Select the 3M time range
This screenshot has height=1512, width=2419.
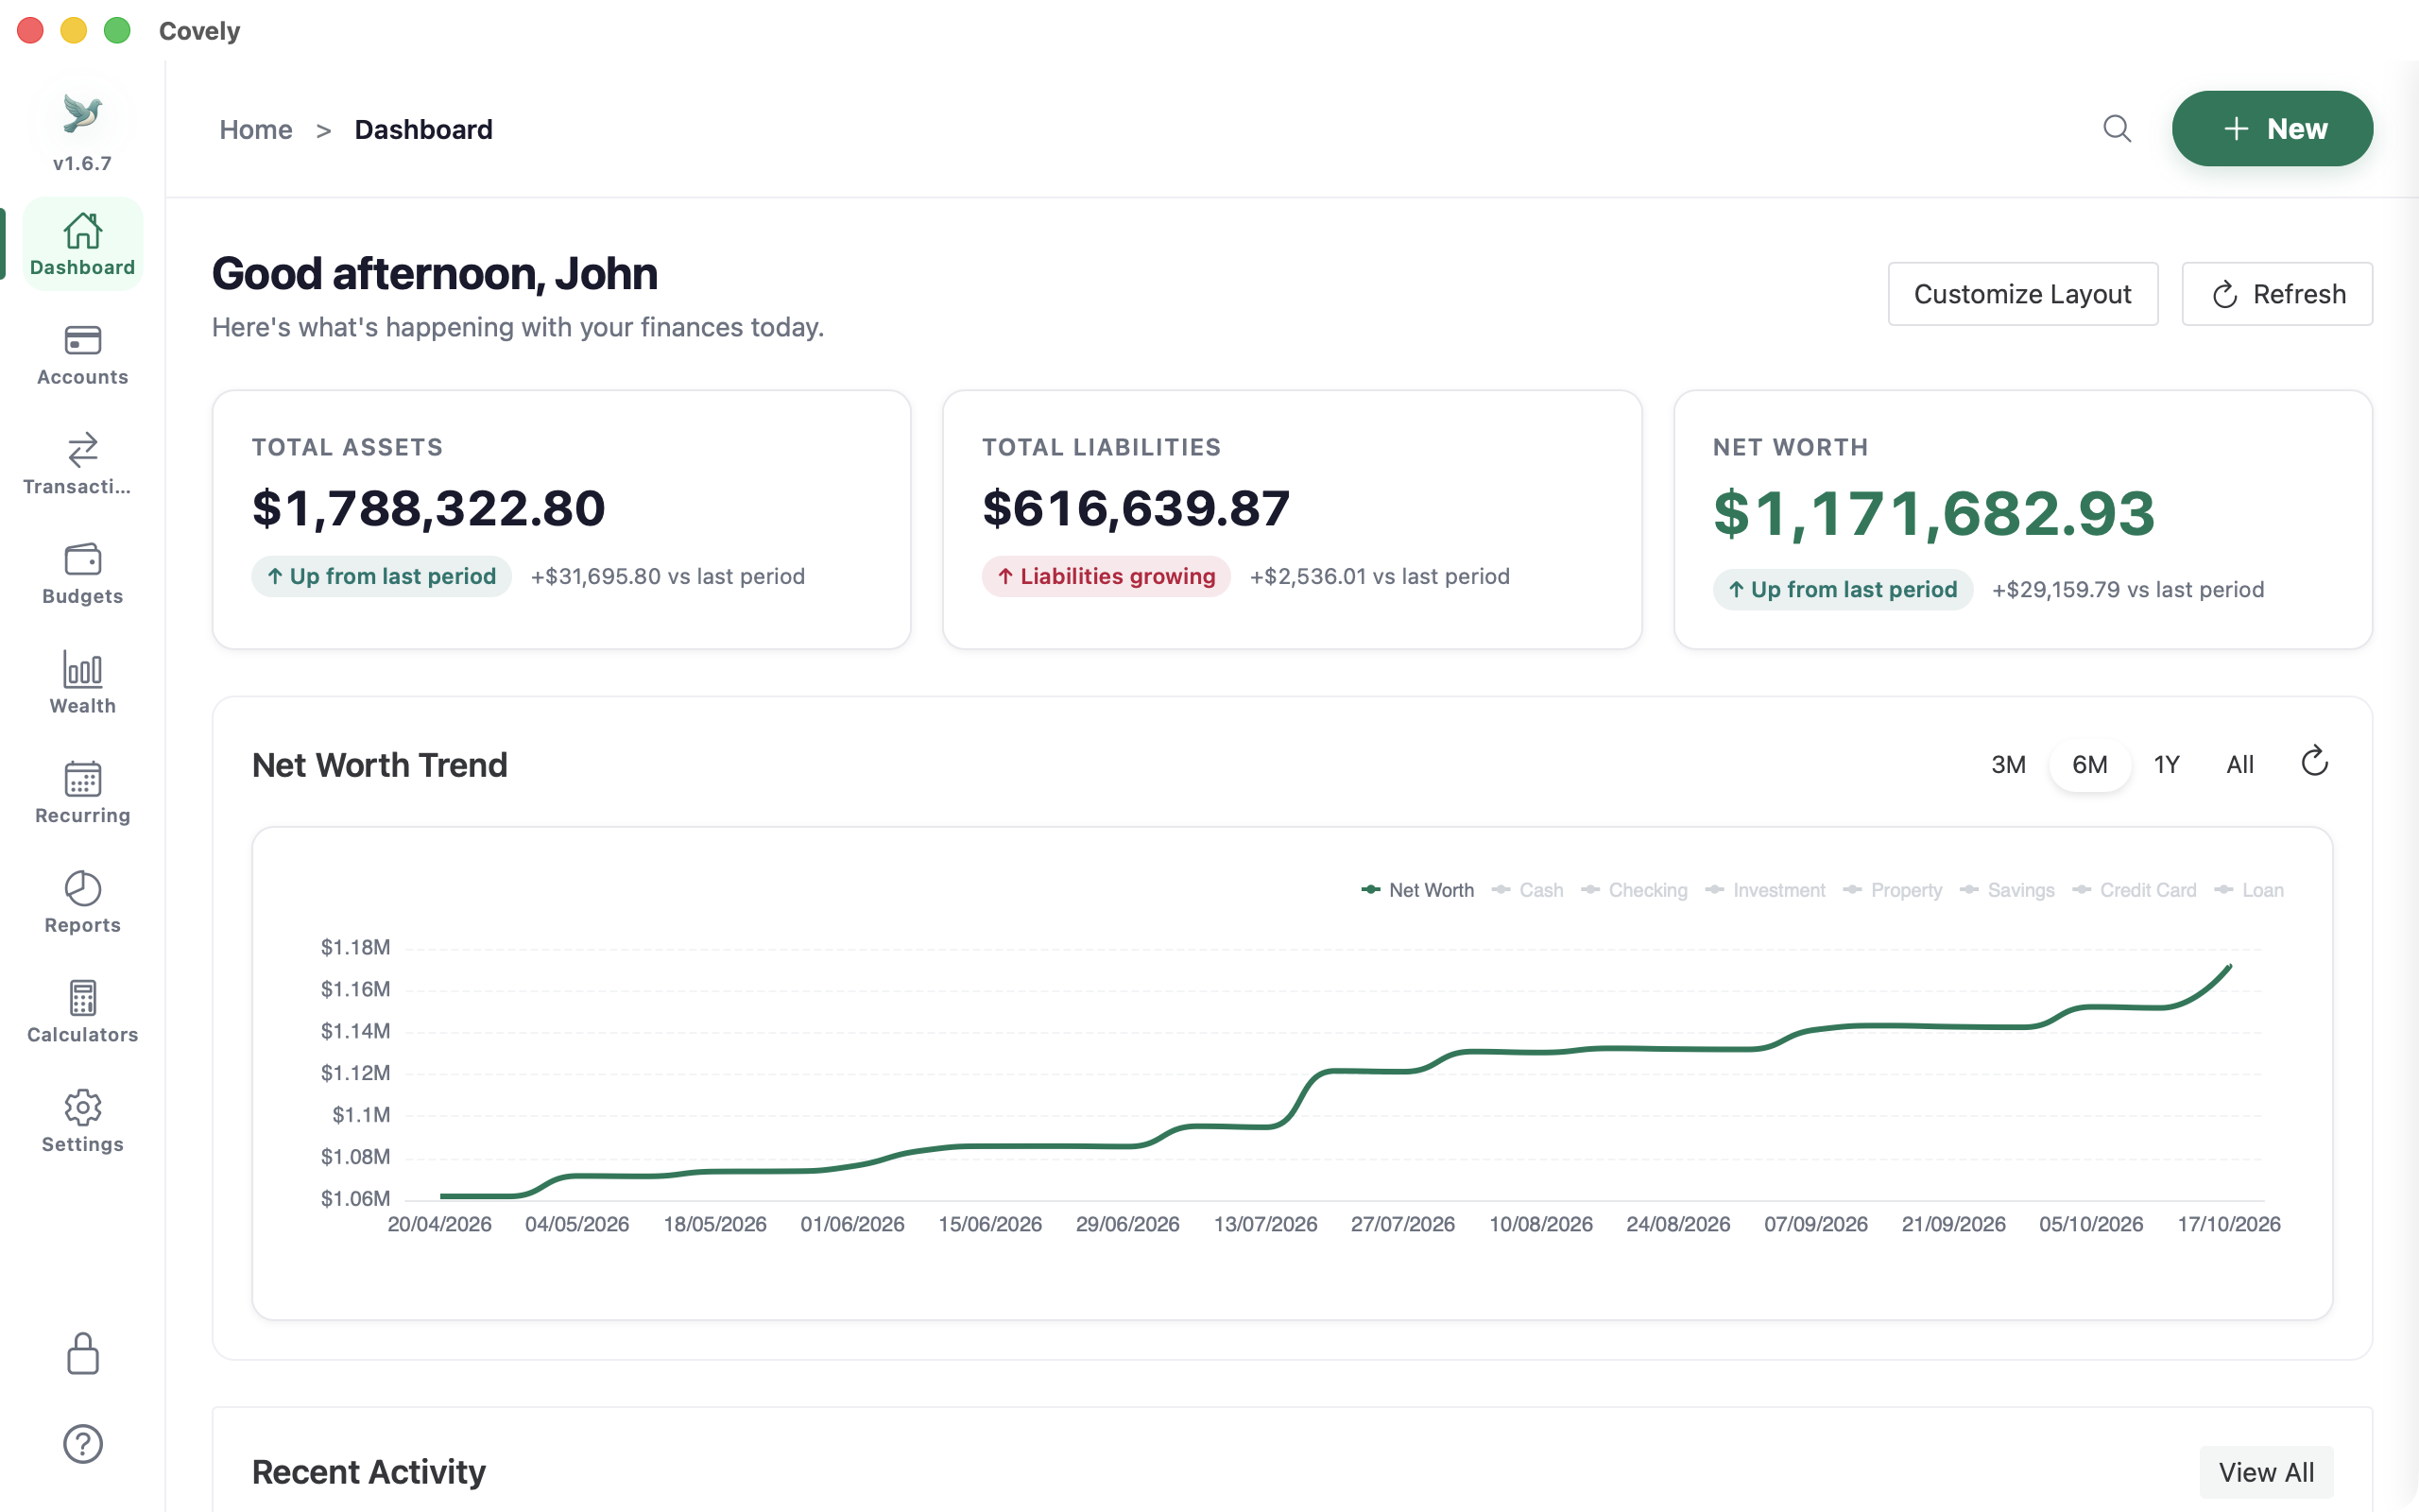click(2008, 765)
